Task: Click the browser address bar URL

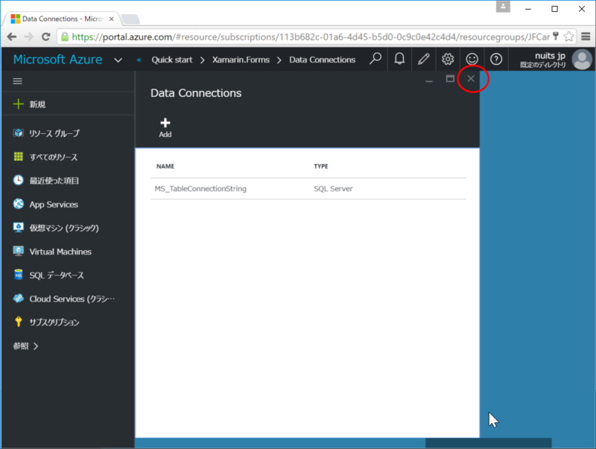Action: tap(311, 36)
